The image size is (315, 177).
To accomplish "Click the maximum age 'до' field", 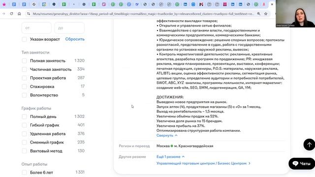I will 69,28.
